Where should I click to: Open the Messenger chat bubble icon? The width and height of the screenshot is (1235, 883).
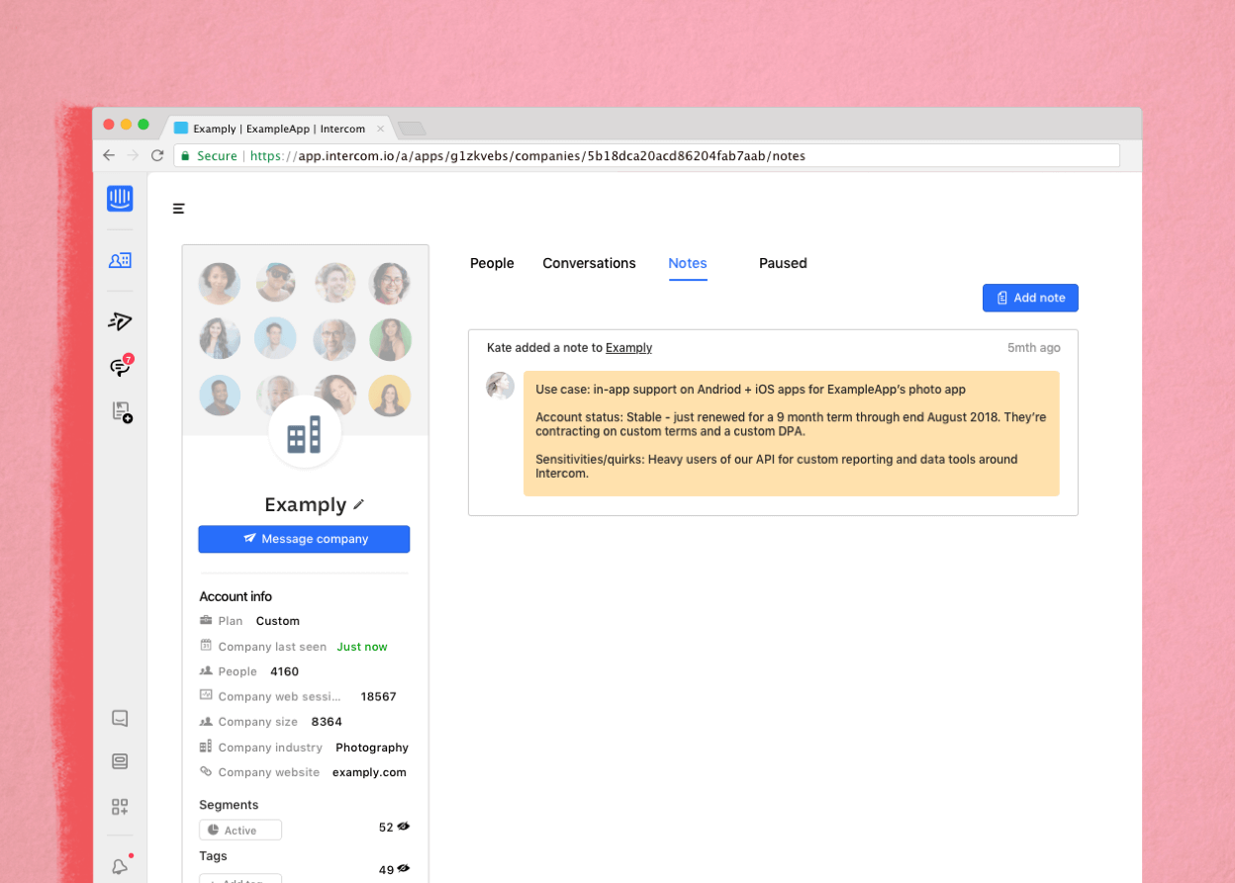tap(120, 718)
